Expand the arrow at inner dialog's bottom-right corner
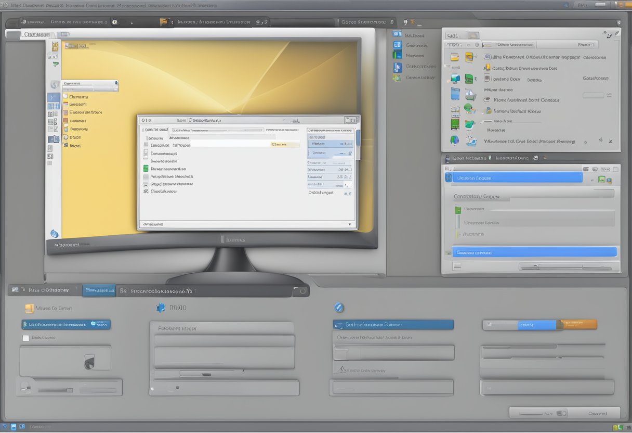This screenshot has height=433, width=632. (349, 224)
